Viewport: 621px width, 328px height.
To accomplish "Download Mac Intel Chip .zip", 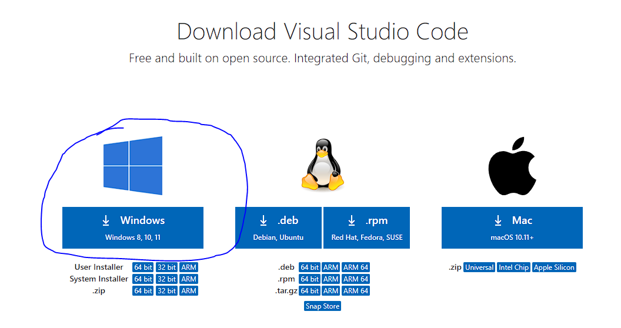I will click(x=513, y=267).
